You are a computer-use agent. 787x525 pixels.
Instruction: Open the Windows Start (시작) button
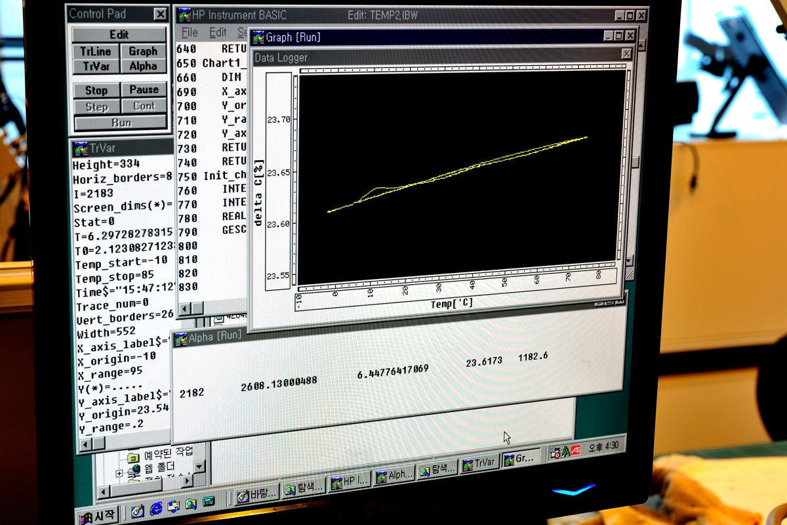pos(97,517)
